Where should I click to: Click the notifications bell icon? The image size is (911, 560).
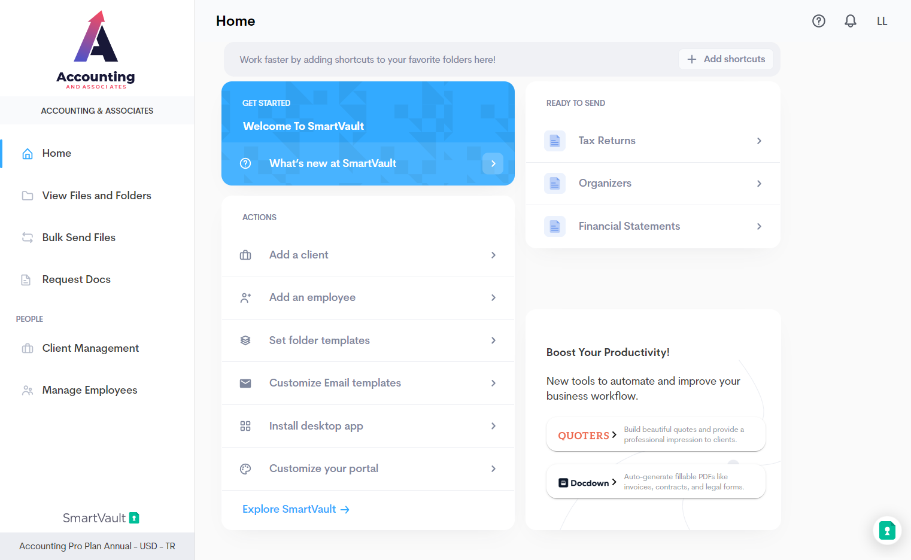coord(850,21)
